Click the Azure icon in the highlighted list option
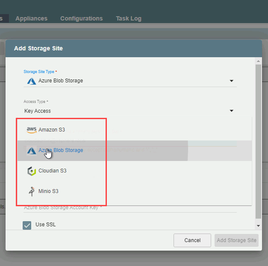Viewport: 268px width, 266px height. point(31,150)
